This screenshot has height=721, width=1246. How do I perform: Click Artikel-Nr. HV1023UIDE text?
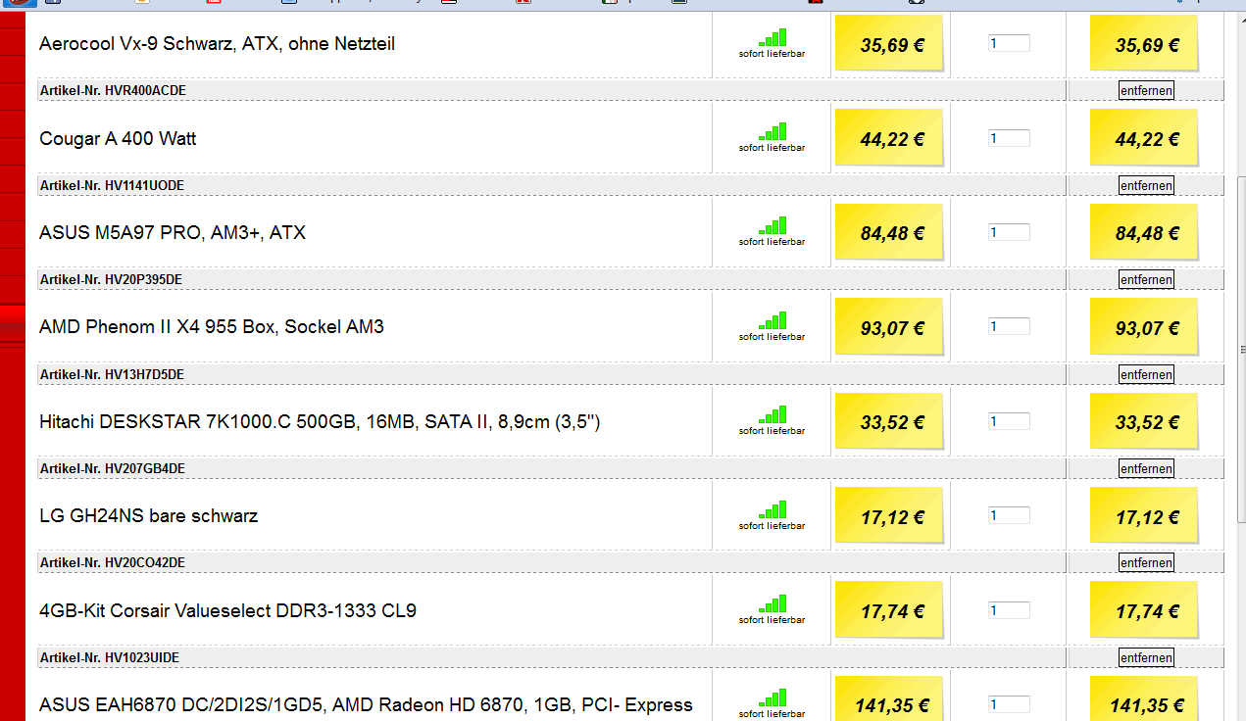coord(110,657)
